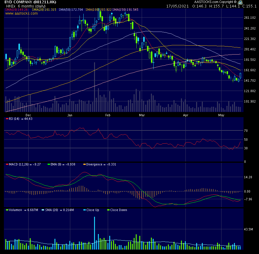Screen dimensions: 259x254
Task: Click the SMA(150):191.545 indicator label
Action: (x=125, y=10)
